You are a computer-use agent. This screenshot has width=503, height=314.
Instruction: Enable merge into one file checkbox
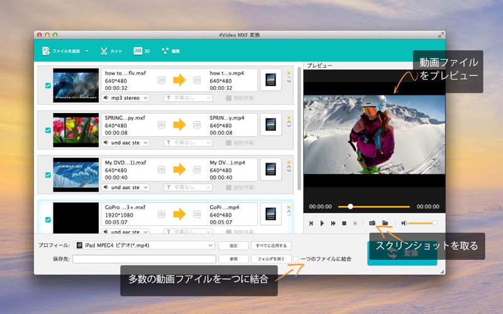point(296,259)
